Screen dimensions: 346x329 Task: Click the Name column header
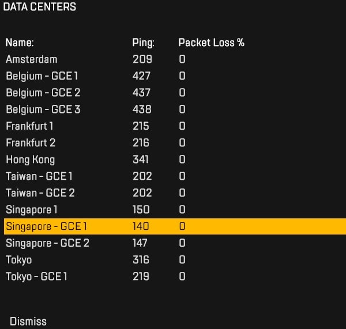pyautogui.click(x=20, y=43)
